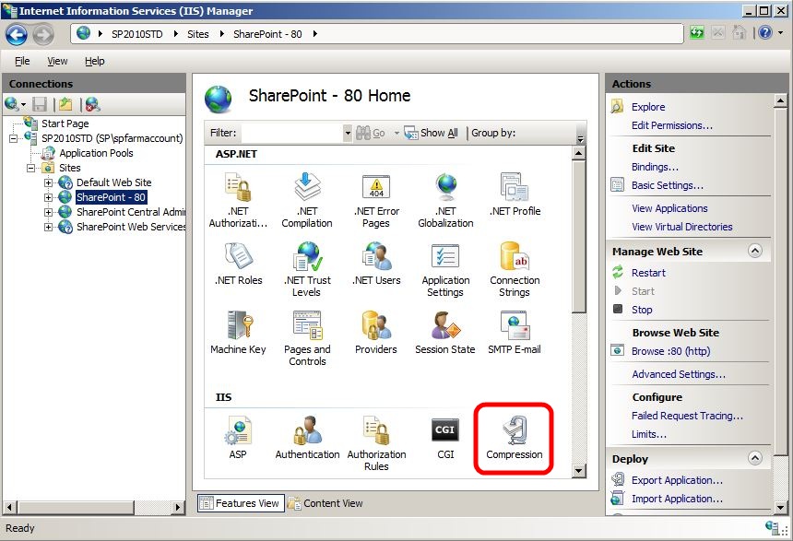Restart the web site
This screenshot has height=541, width=793.
click(x=648, y=273)
